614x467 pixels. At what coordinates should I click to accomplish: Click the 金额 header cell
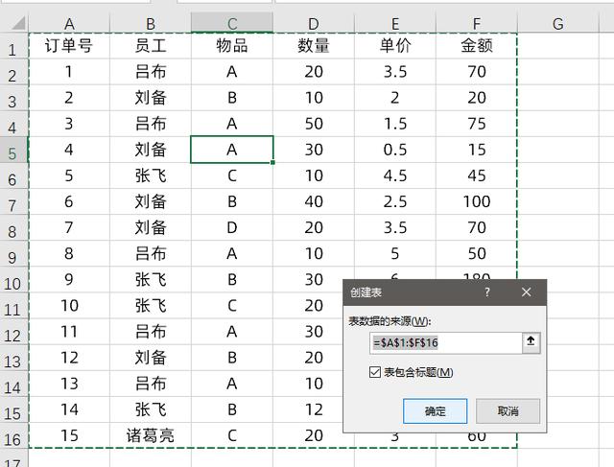point(476,46)
